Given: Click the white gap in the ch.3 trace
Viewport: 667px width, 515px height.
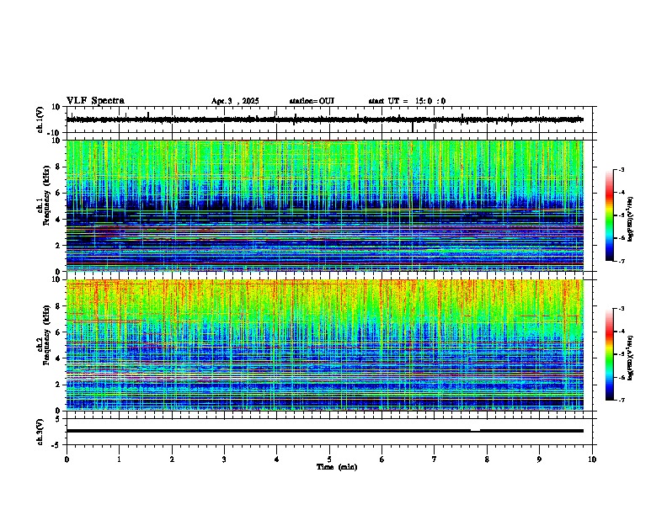Looking at the screenshot, I should click(x=475, y=431).
